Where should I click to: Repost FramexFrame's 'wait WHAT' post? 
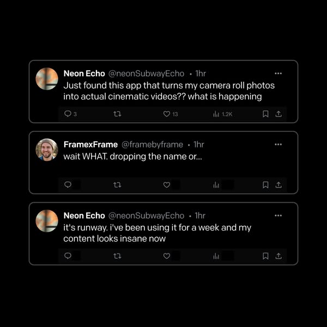click(x=117, y=185)
